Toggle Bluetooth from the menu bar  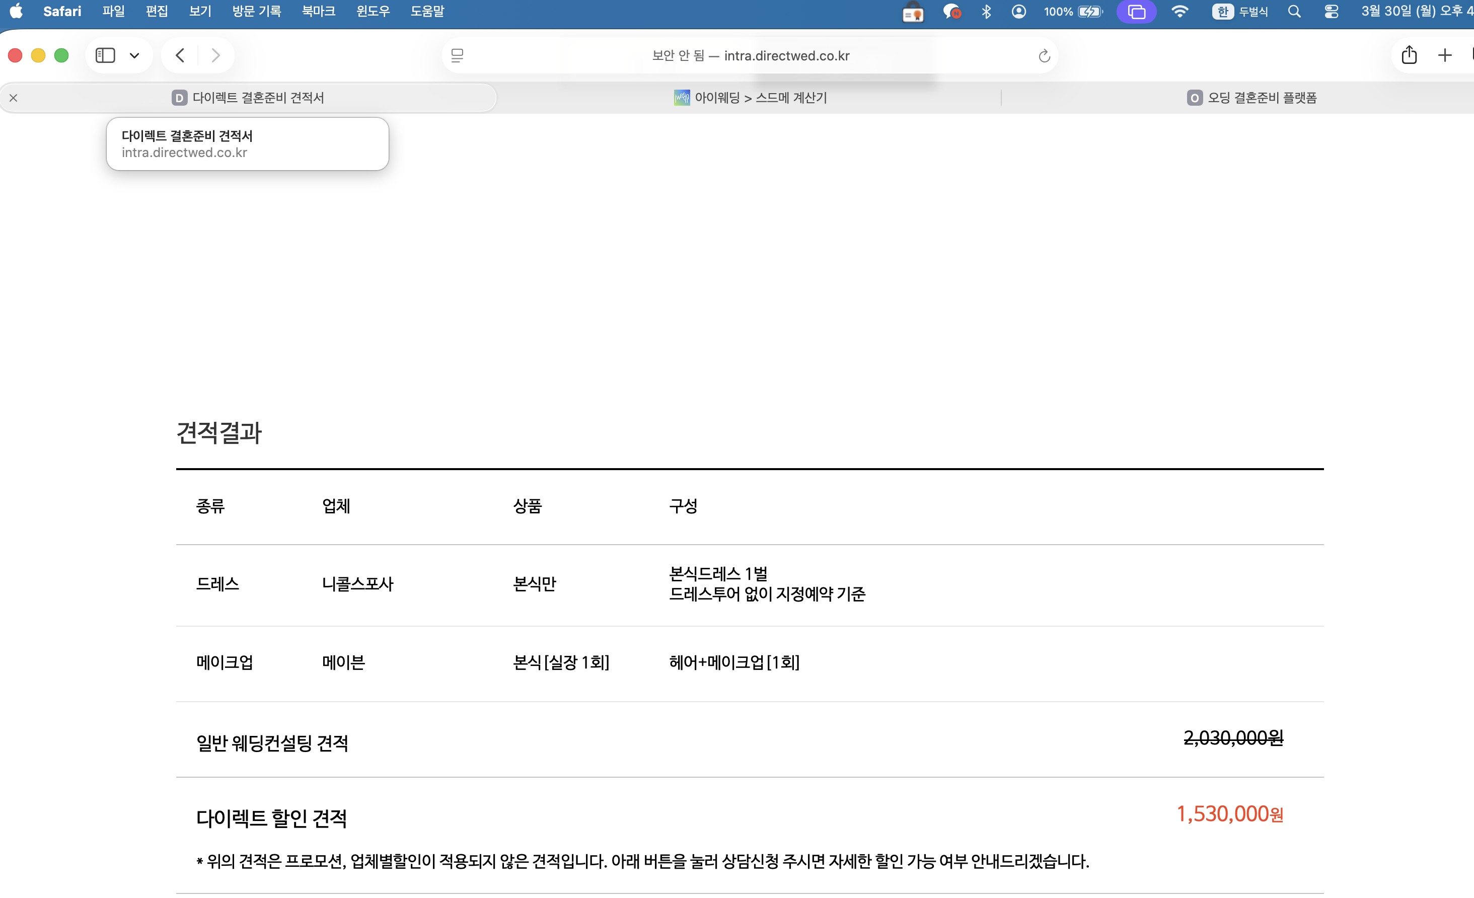[x=987, y=12]
